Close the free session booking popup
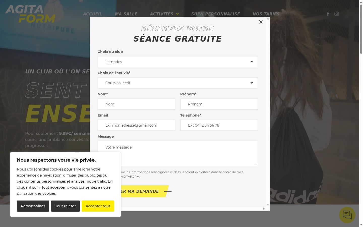 pyautogui.click(x=261, y=22)
